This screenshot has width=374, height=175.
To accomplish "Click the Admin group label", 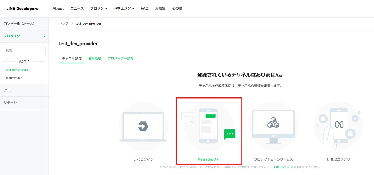I will point(24,61).
